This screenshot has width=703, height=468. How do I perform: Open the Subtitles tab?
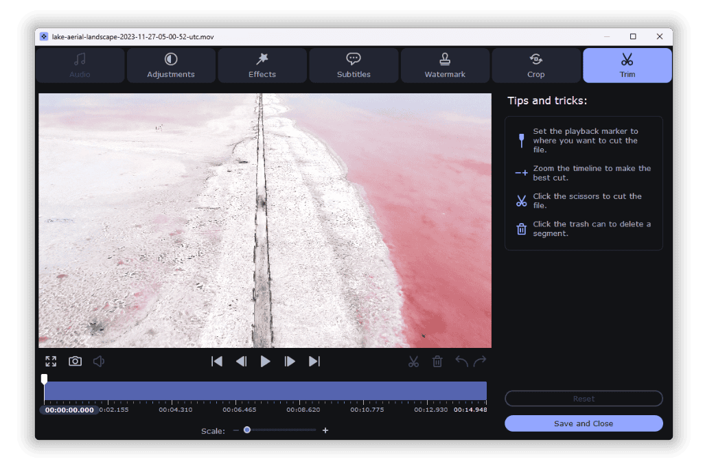coord(354,65)
